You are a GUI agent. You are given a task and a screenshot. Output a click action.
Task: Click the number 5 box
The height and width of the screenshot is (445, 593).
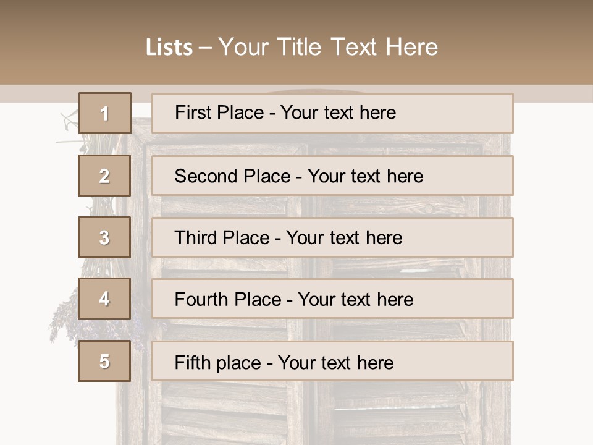(104, 361)
